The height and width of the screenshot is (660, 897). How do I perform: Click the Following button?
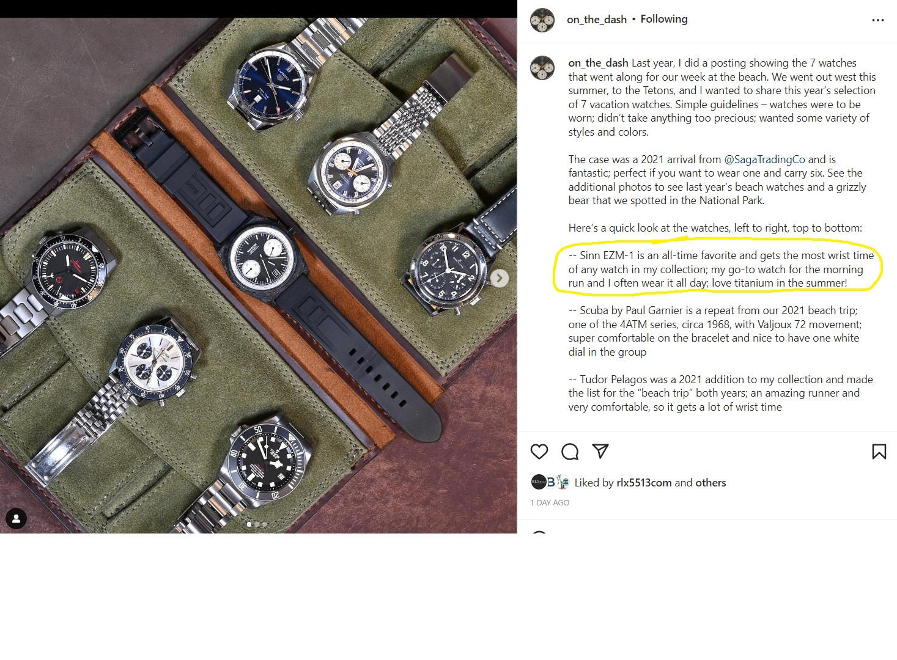point(663,19)
